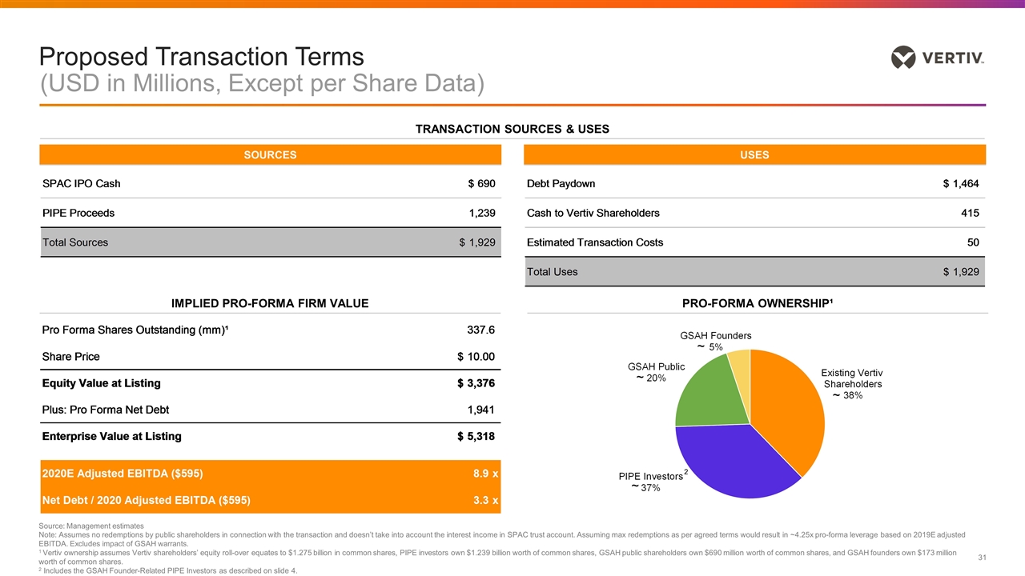1025x576 pixels.
Task: Select the PIPE Investors ~37% label
Action: (x=655, y=482)
